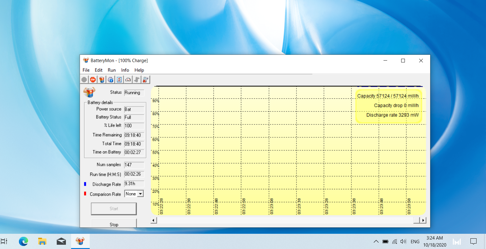Click the Stop button below Start
The height and width of the screenshot is (249, 486).
(x=114, y=223)
